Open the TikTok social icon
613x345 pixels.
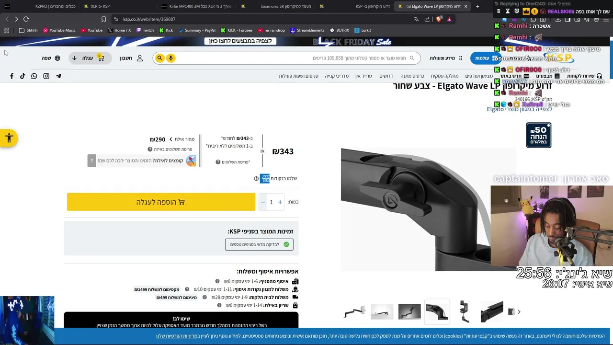pos(23,76)
